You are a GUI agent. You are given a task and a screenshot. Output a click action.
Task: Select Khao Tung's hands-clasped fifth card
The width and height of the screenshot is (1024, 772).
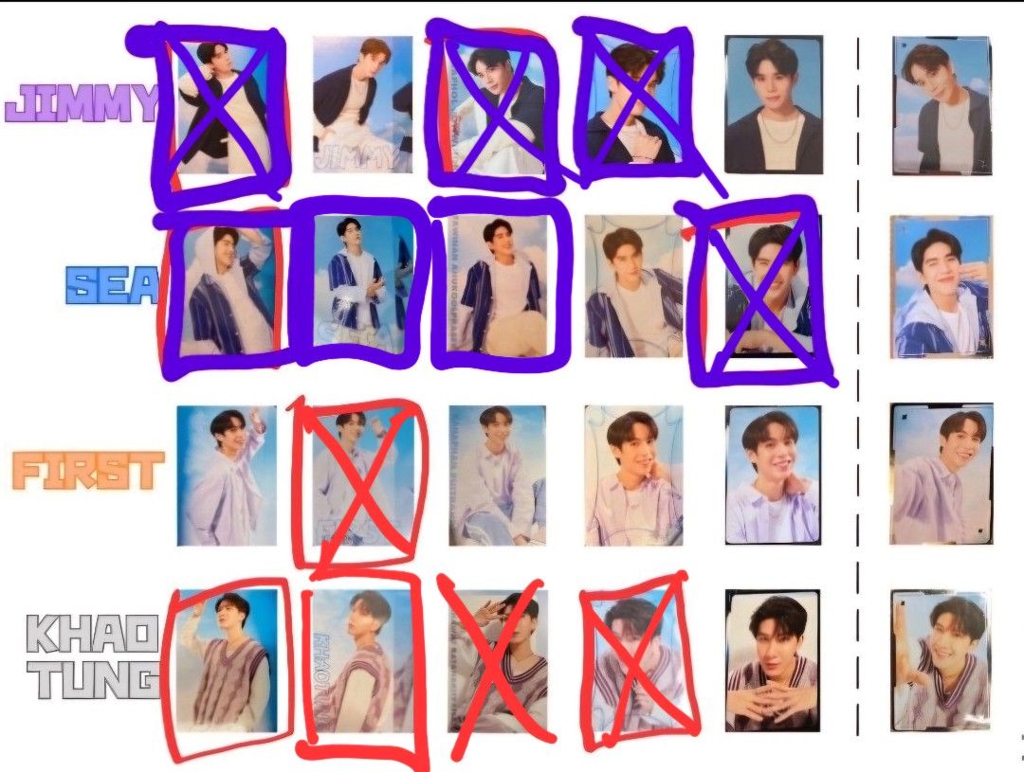point(774,660)
